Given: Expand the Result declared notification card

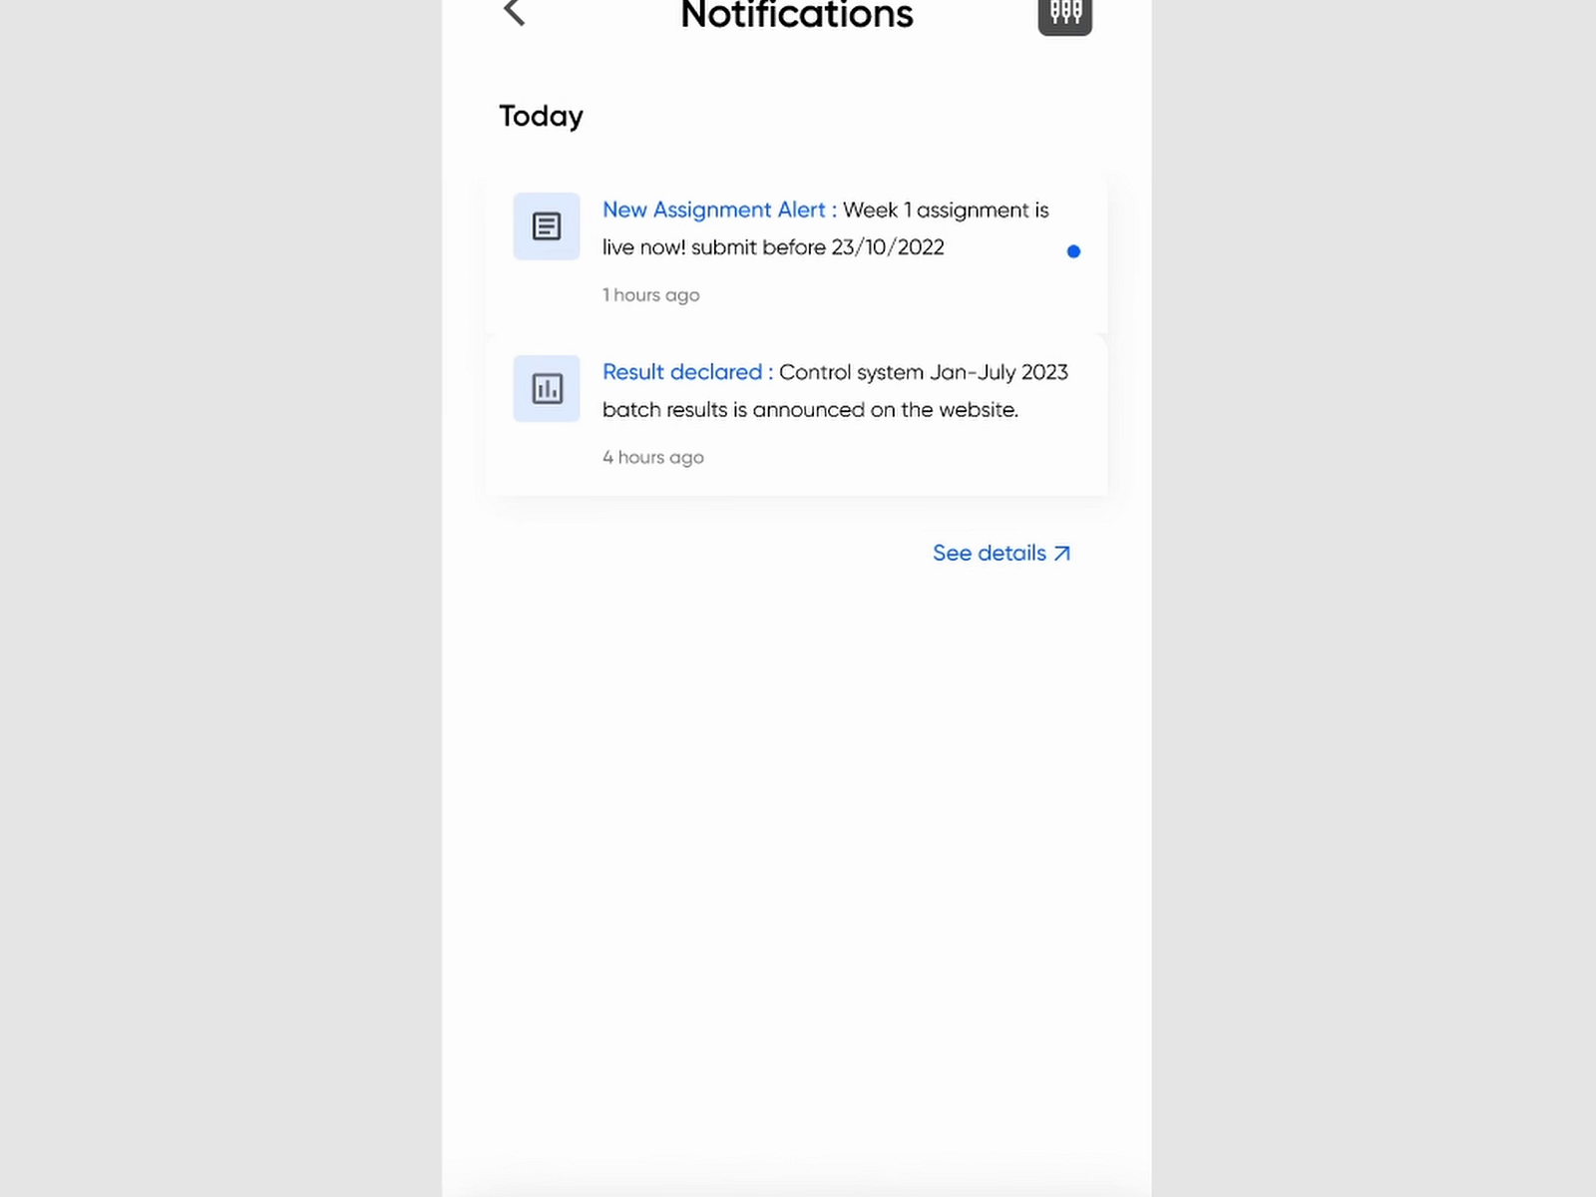Looking at the screenshot, I should point(798,412).
